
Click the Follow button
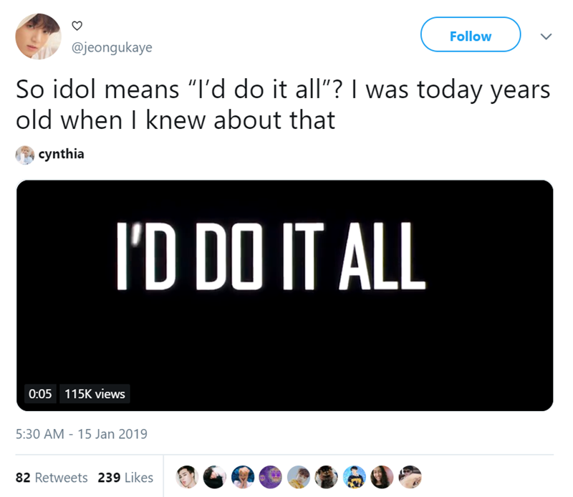coord(470,35)
